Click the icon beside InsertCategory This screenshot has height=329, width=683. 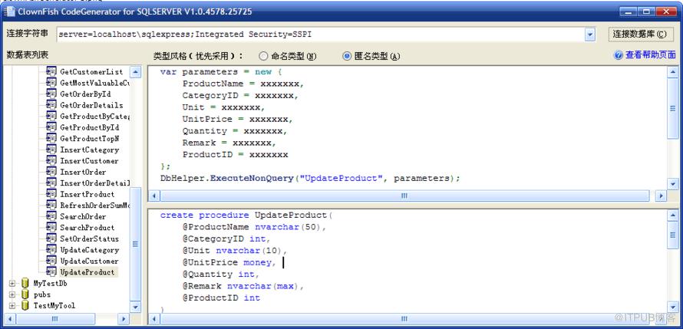51,150
